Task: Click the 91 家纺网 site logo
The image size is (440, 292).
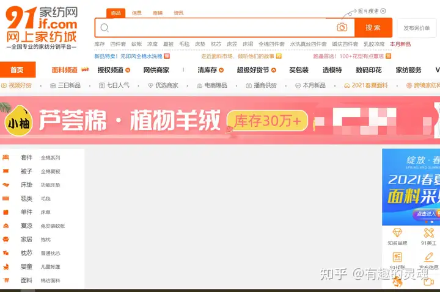Action: (x=42, y=27)
